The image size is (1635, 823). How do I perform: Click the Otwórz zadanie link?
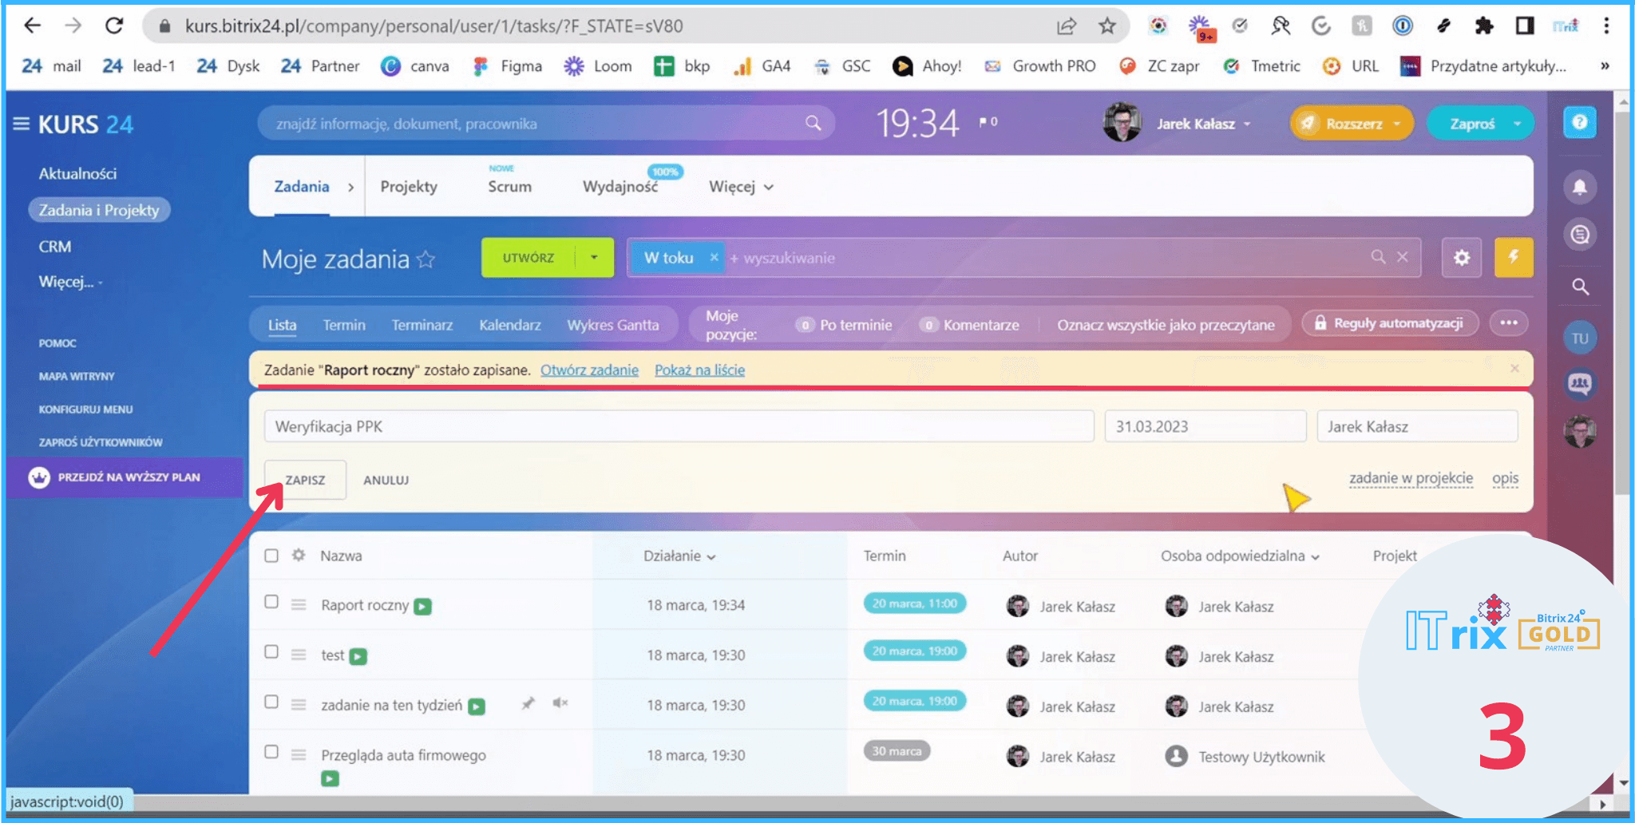[x=589, y=370]
